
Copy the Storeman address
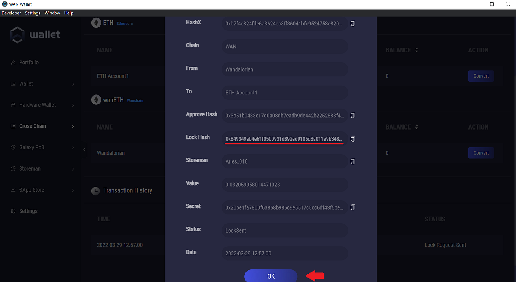[353, 162]
